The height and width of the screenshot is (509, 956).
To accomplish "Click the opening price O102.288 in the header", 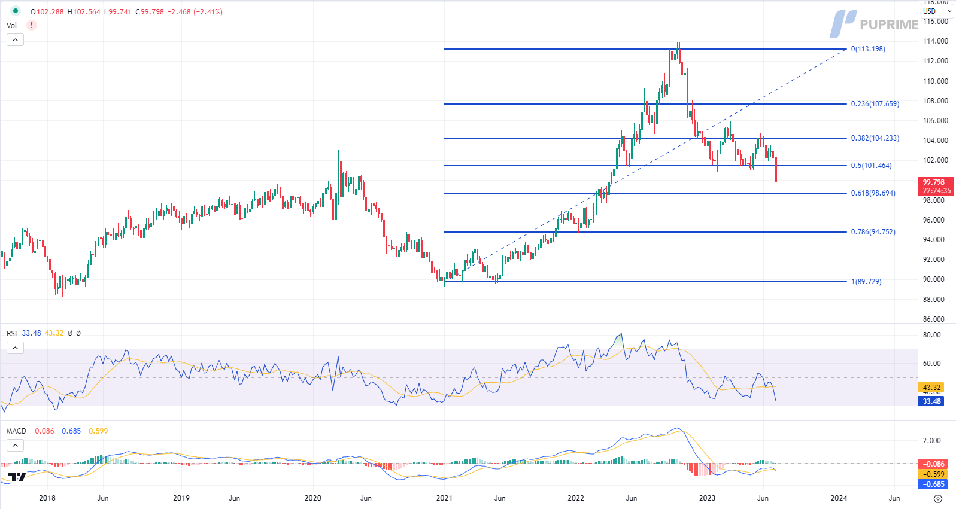I will tap(47, 11).
